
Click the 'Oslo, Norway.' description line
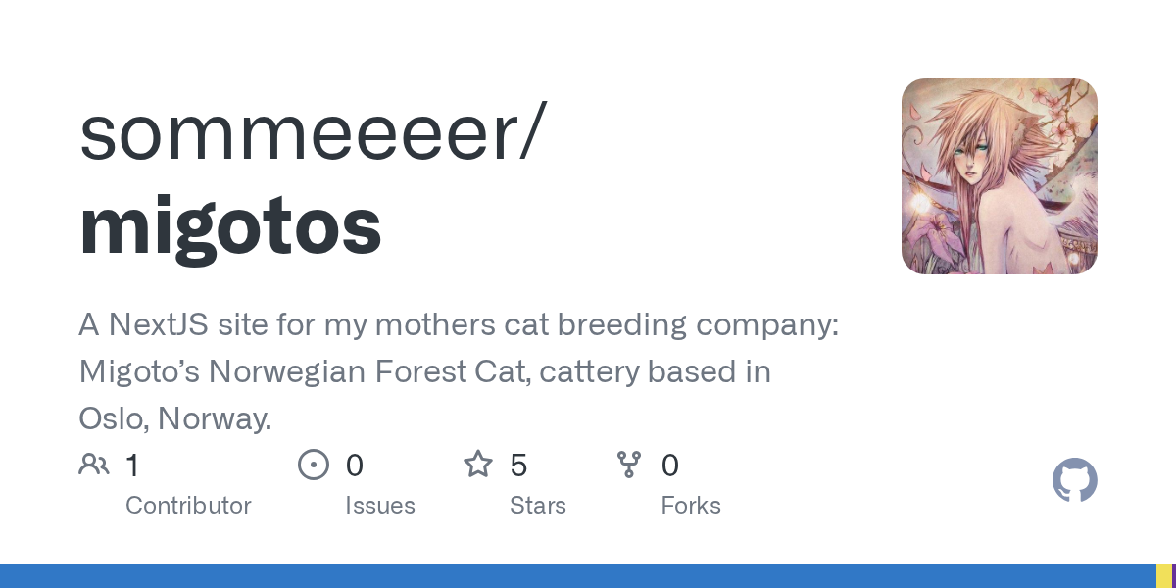(x=175, y=418)
